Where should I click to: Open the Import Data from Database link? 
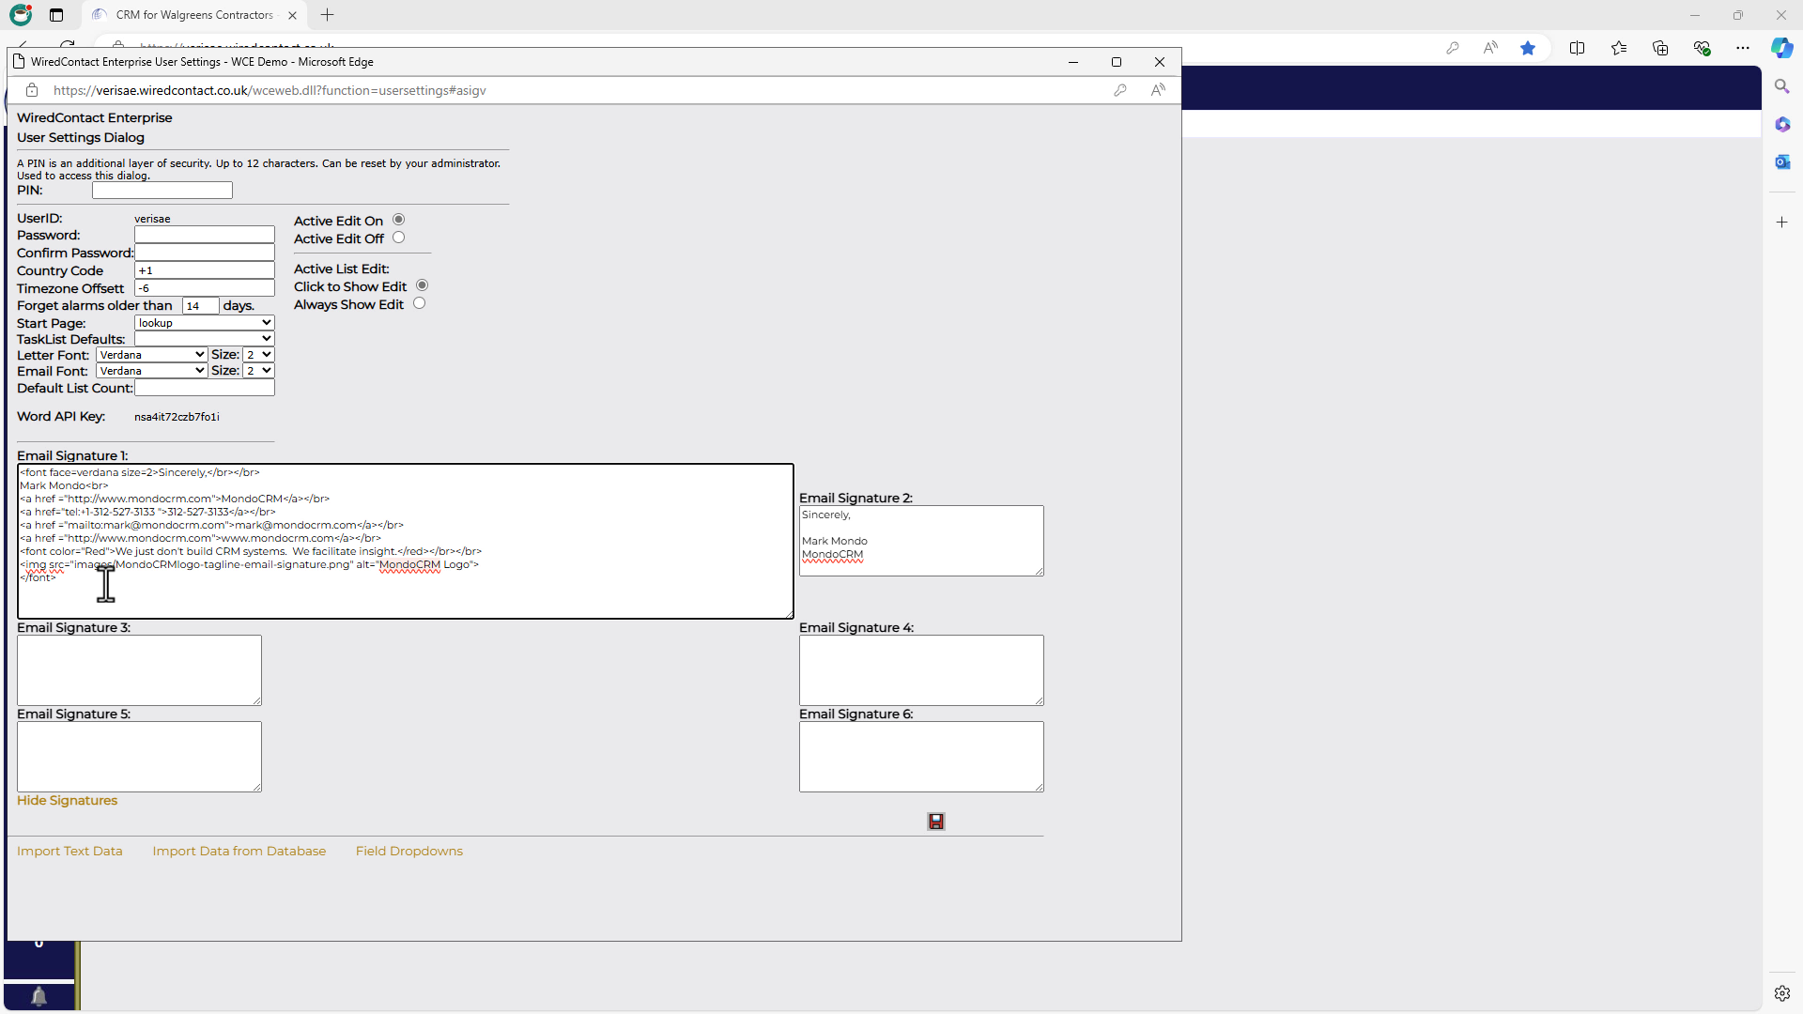click(239, 852)
